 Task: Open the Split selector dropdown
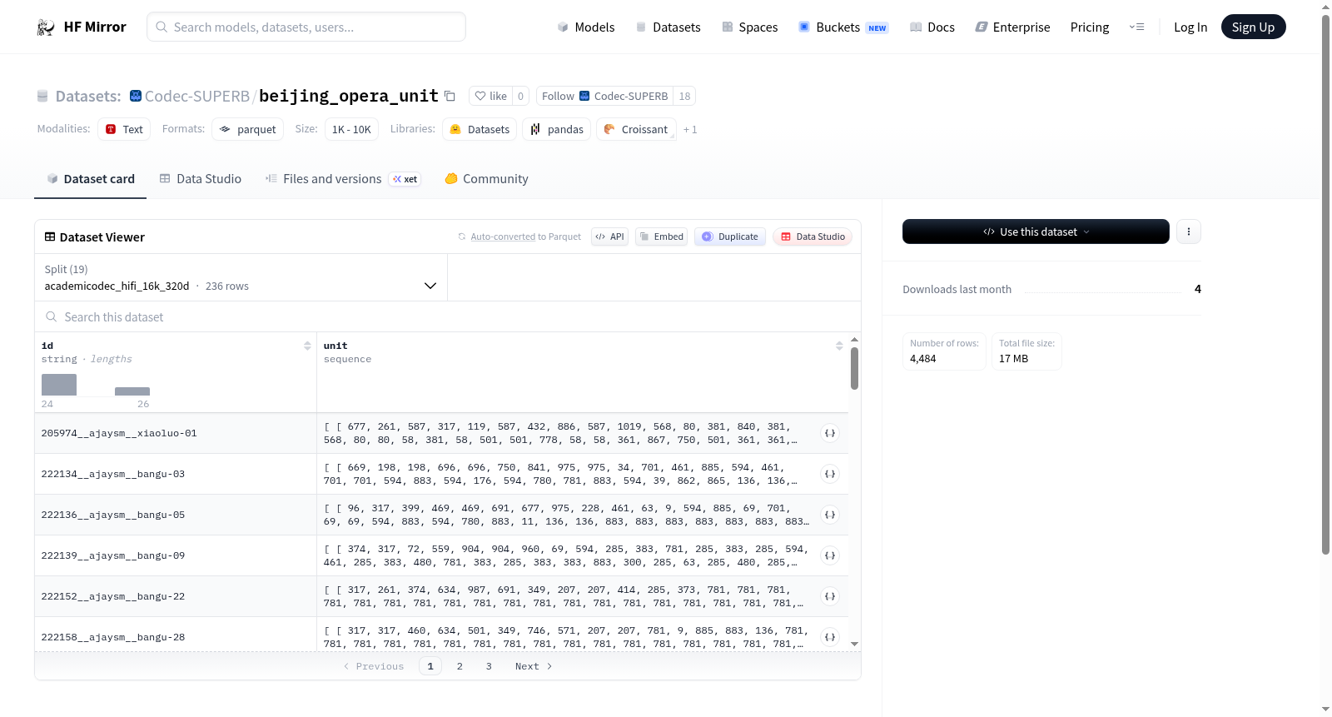coord(241,277)
